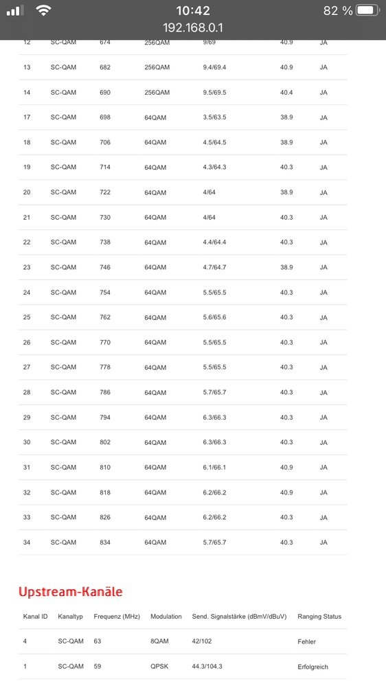The image size is (386, 686).
Task: Tap the cellular signal bars icon
Action: (15, 10)
